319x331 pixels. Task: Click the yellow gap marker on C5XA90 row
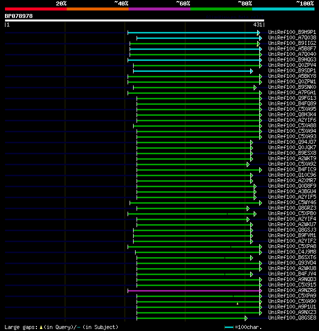[237, 304]
